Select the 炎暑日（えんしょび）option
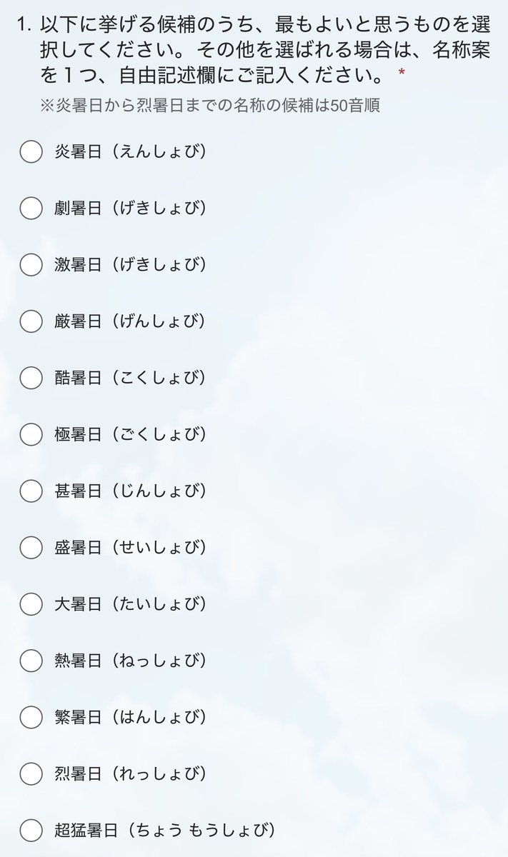Screen dimensions: 508x857 click(x=31, y=153)
